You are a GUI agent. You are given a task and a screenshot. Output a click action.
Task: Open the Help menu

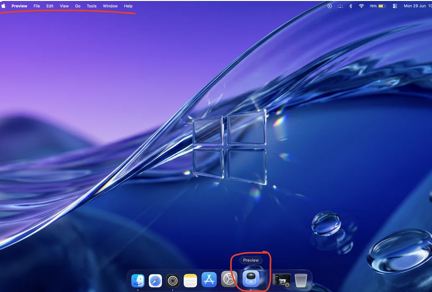pos(128,6)
